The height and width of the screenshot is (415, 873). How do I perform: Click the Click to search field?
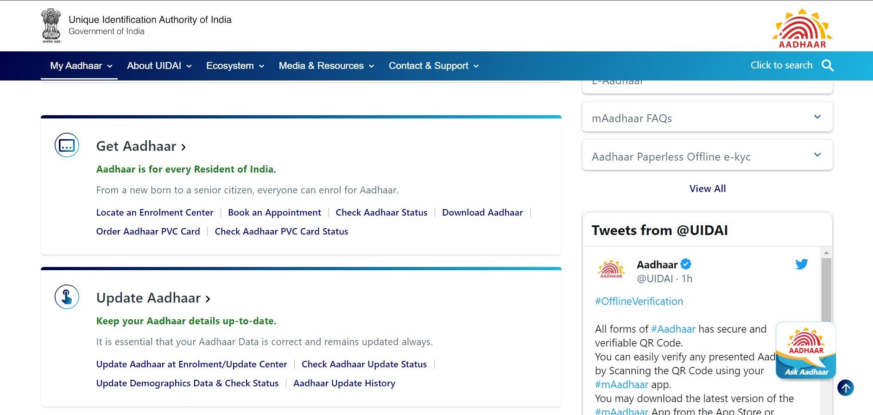[781, 65]
